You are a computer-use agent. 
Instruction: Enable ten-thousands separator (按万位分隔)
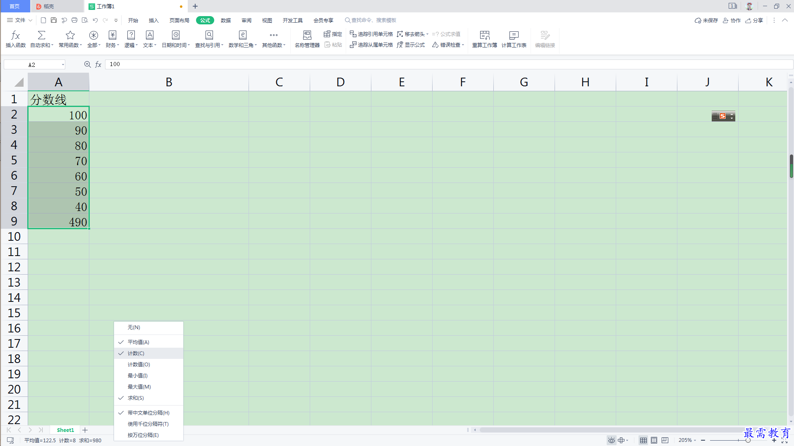[148, 435]
